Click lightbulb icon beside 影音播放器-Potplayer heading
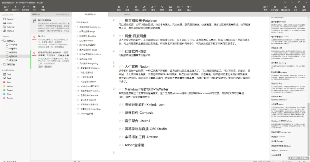This screenshot has height=162, width=310. [x=114, y=20]
